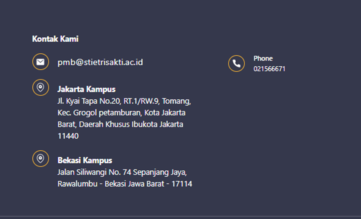Click the email envelope icon
361x219 pixels.
pyautogui.click(x=40, y=62)
